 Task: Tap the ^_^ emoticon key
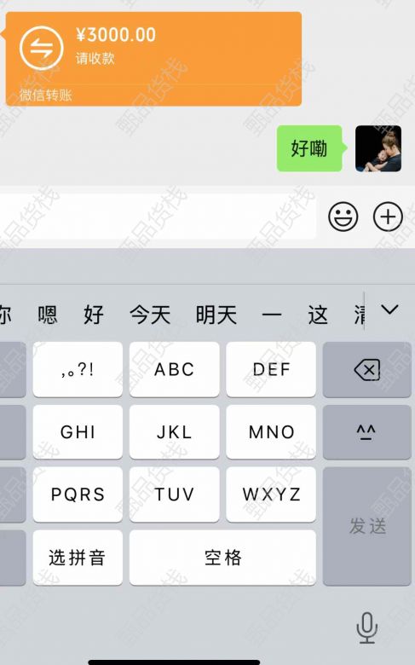coord(367,432)
